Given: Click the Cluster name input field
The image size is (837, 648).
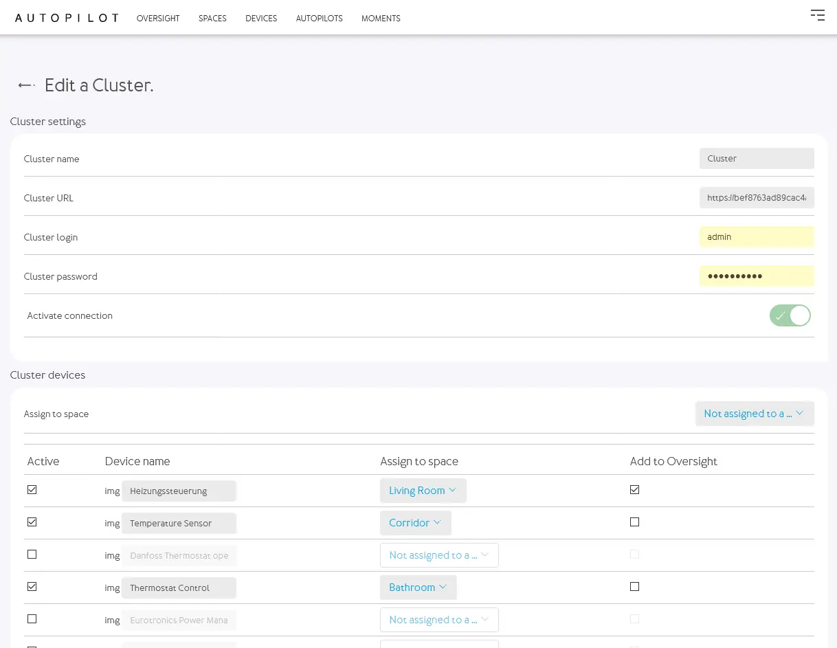Looking at the screenshot, I should click(x=756, y=159).
